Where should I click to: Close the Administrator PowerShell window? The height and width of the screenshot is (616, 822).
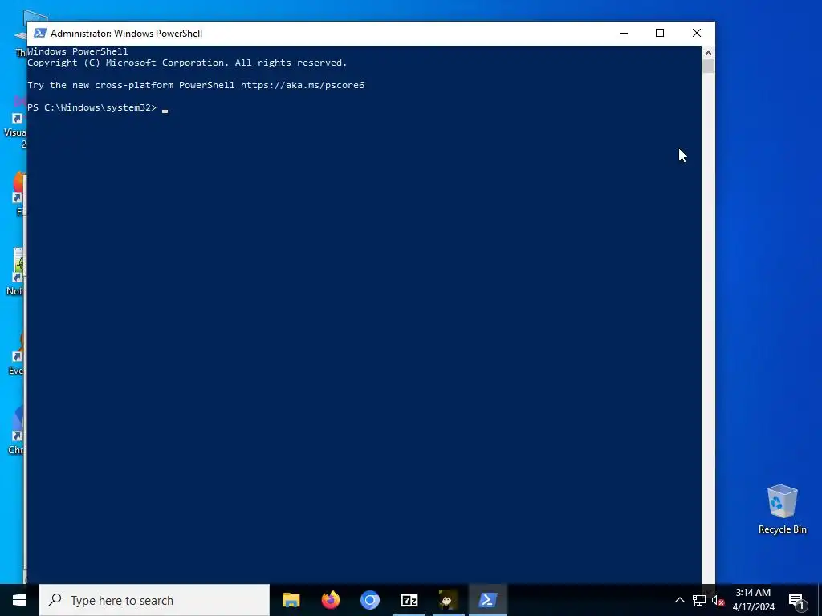(x=697, y=33)
